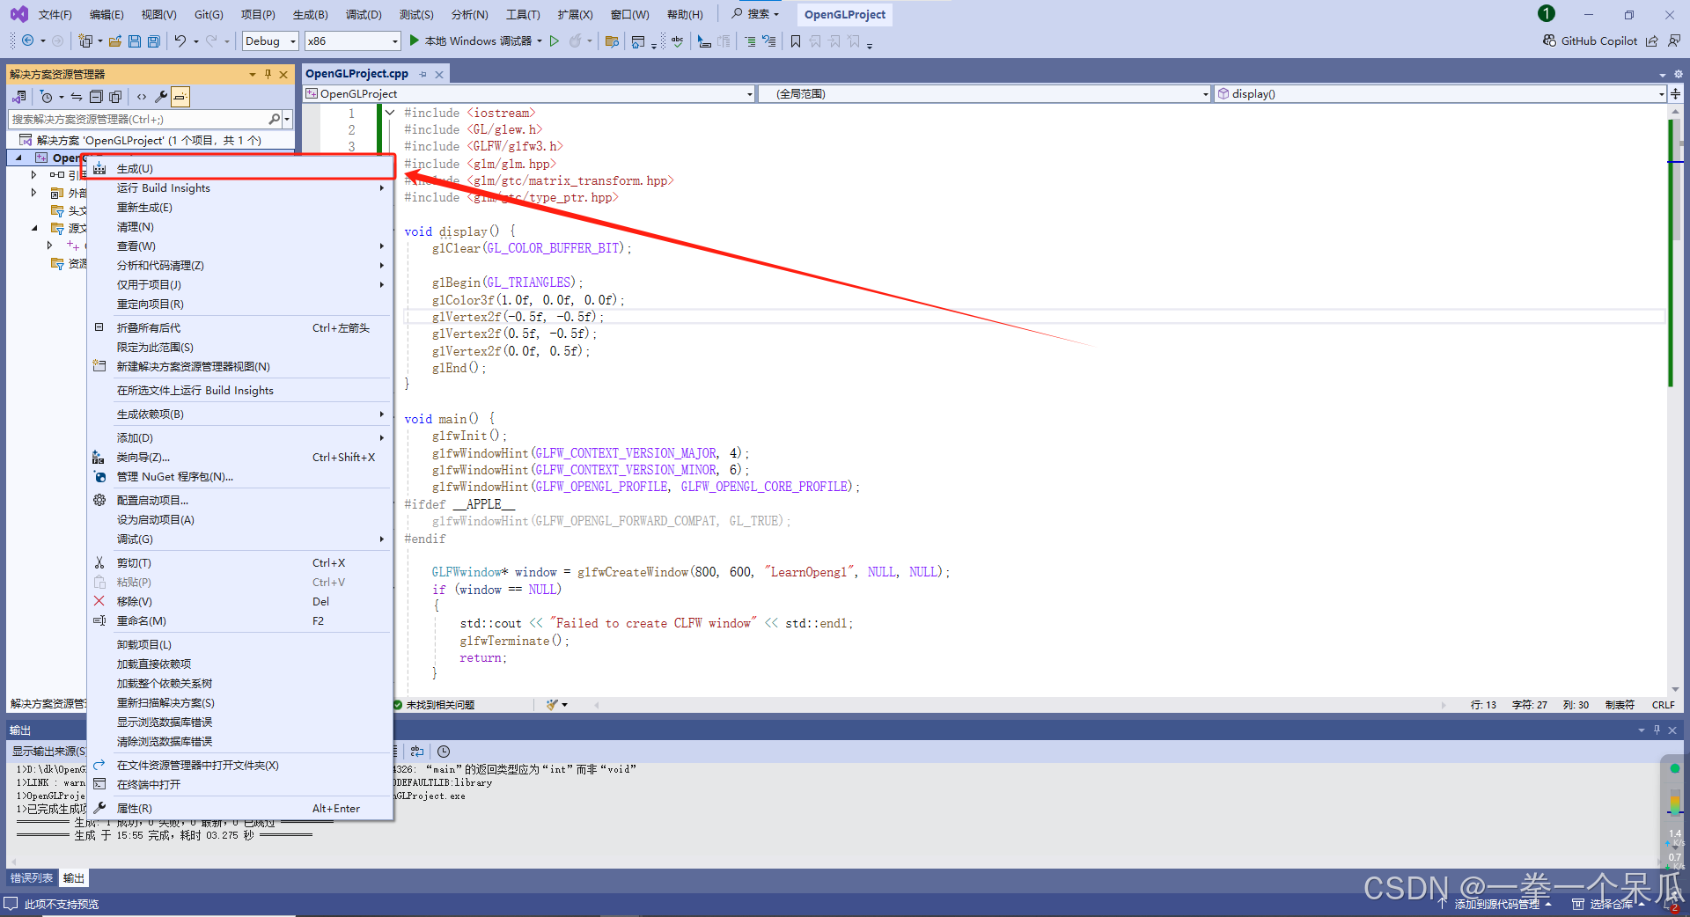Image resolution: width=1690 pixels, height=917 pixels.
Task: Select 生成(U) from the context menu
Action: pyautogui.click(x=135, y=168)
